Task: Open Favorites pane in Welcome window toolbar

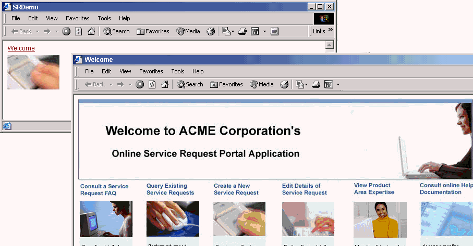Action: pos(226,84)
